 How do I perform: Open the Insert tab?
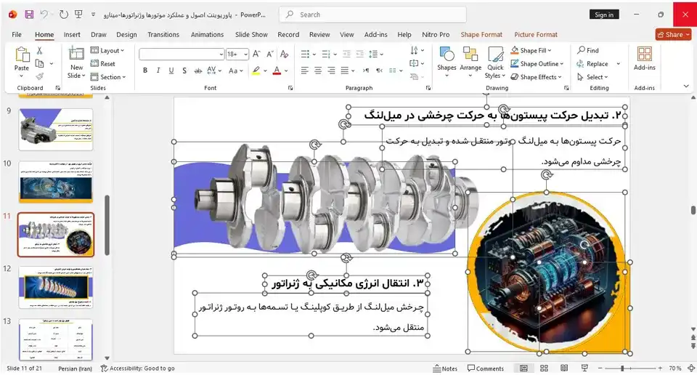coord(72,35)
